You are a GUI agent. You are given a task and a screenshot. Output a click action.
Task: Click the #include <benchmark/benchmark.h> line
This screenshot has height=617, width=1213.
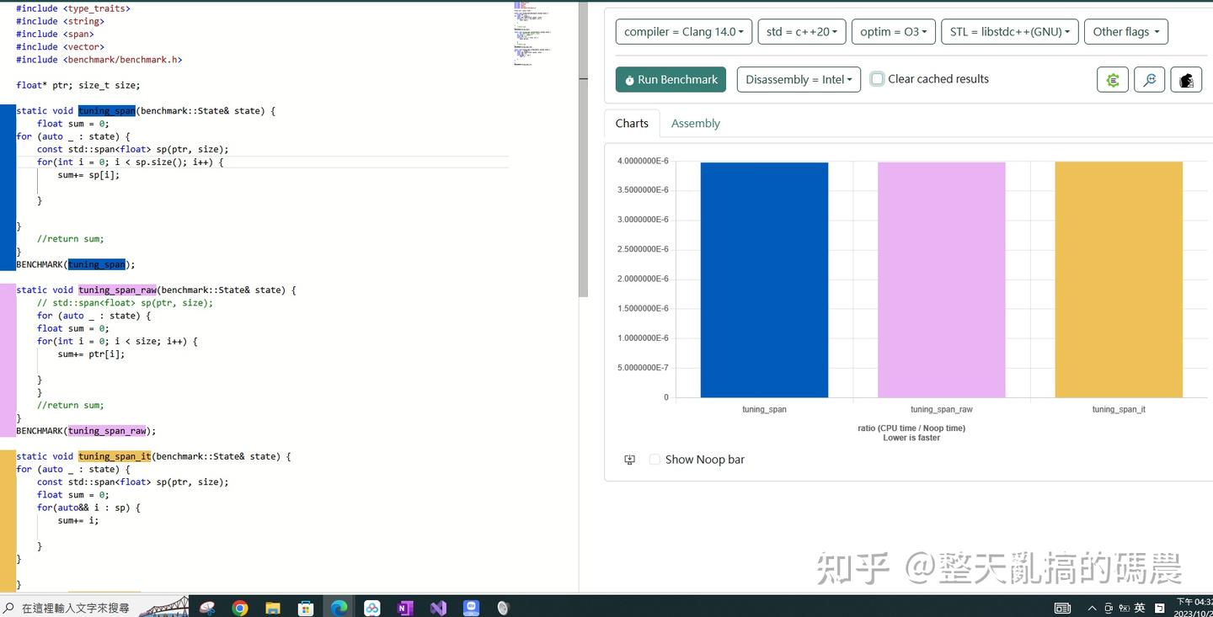tap(99, 60)
